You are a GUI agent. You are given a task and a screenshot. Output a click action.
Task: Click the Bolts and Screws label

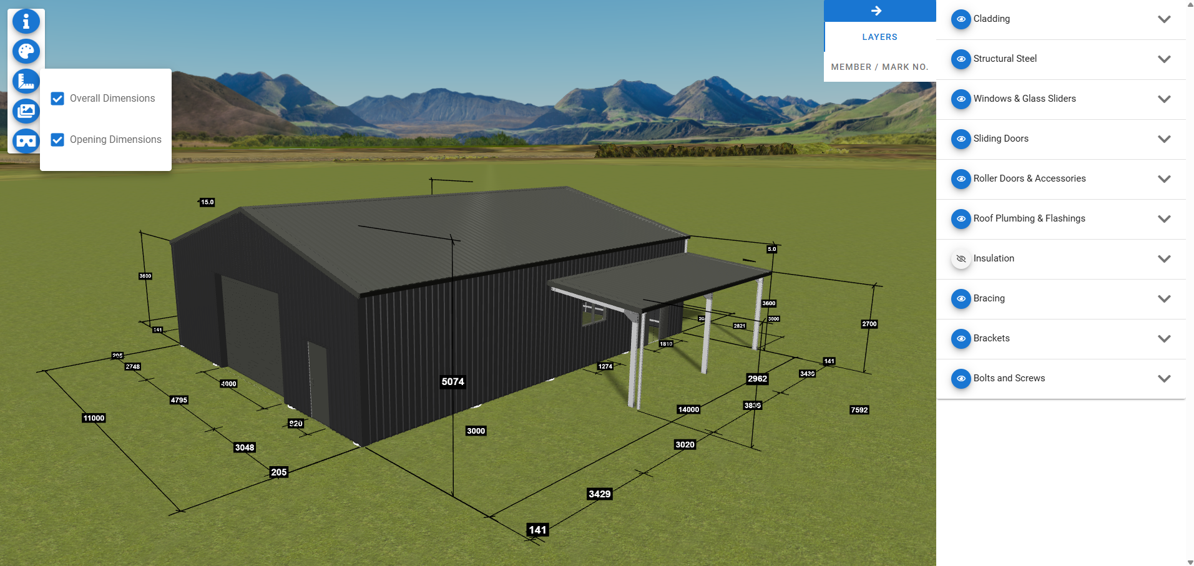tap(1009, 378)
